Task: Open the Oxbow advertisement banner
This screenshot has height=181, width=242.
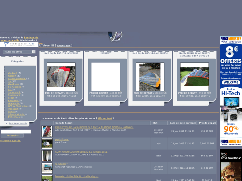Action: tap(231, 165)
